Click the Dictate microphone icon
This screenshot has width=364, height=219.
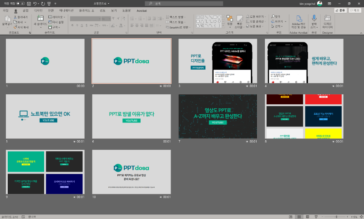pyautogui.click(x=314, y=18)
